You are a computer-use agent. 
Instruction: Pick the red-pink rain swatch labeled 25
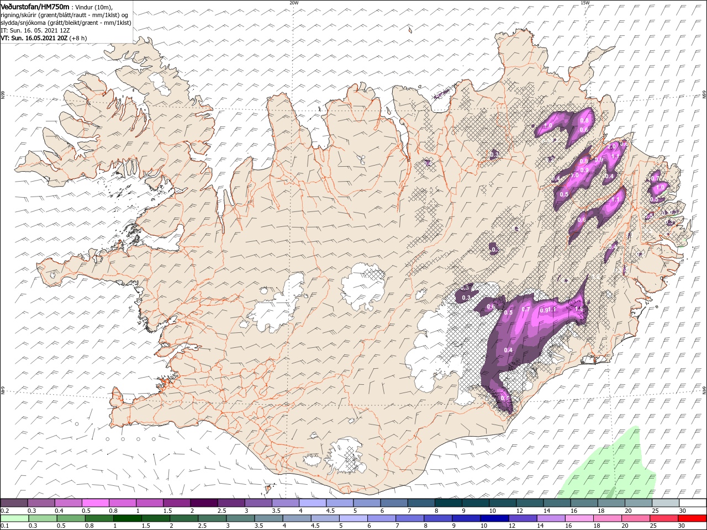663,518
